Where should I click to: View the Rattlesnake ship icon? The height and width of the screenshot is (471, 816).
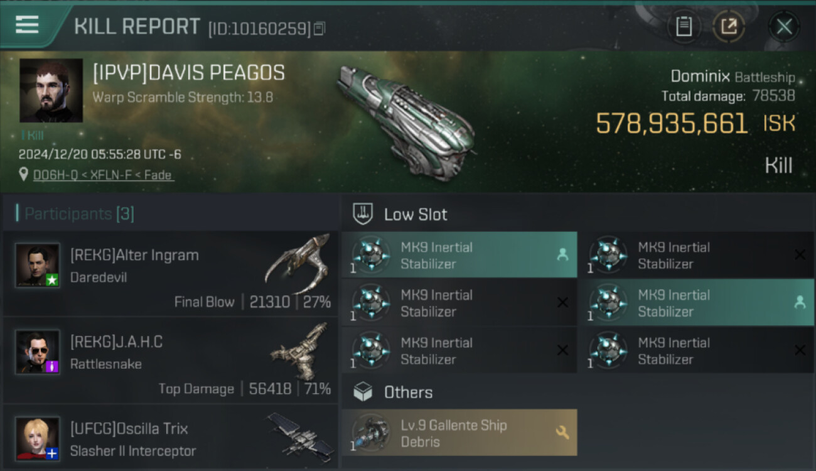pos(299,350)
